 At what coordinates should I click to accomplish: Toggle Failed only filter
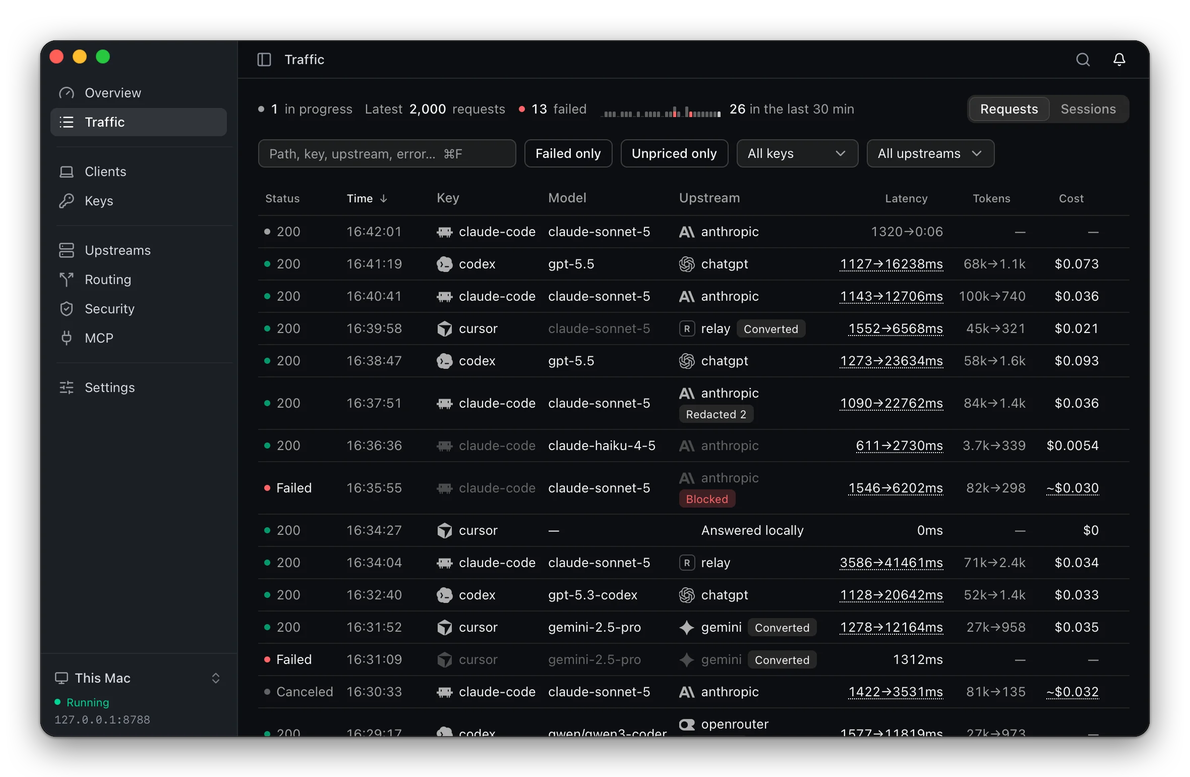(568, 153)
